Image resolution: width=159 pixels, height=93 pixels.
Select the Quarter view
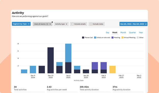point(133,33)
